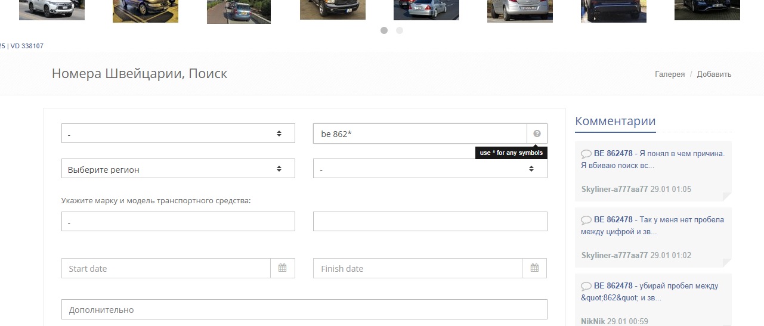Select the first carousel page dot
The image size is (764, 326).
point(384,30)
